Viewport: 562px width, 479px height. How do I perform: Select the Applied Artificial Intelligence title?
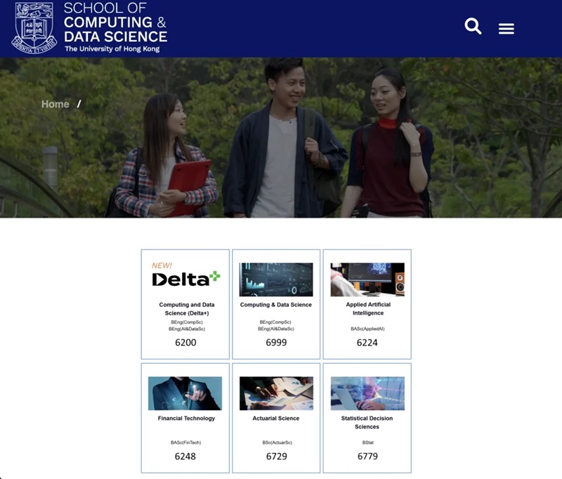click(x=368, y=308)
